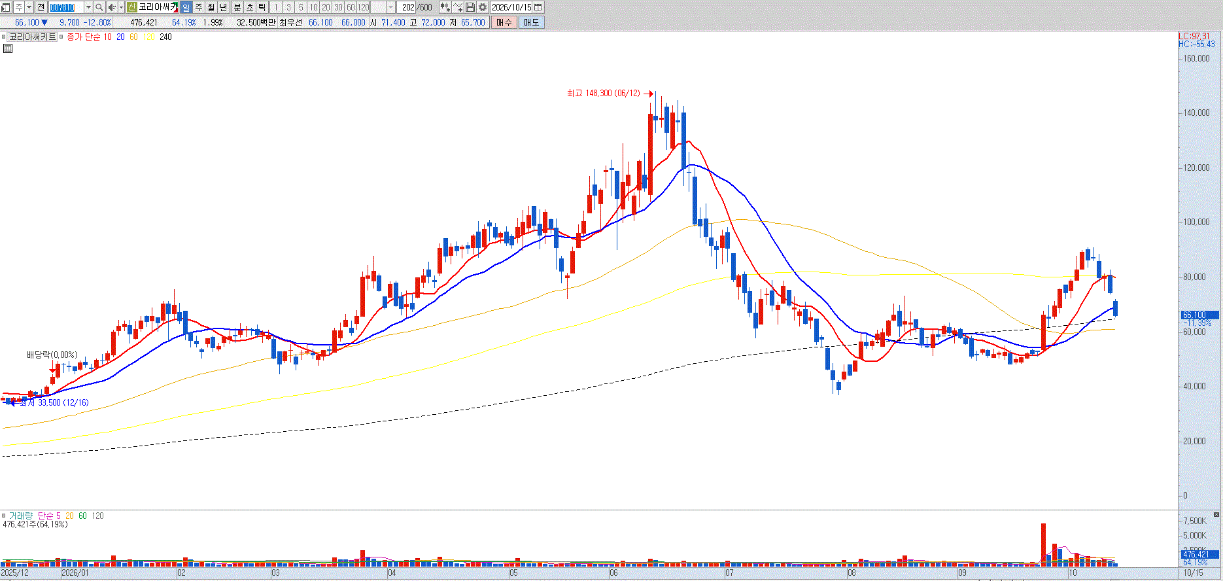Image resolution: width=1223 pixels, height=581 pixels.
Task: Select the 일 daily period button
Action: point(186,7)
